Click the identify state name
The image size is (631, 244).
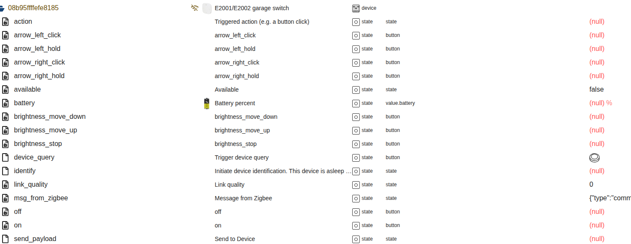[25, 171]
